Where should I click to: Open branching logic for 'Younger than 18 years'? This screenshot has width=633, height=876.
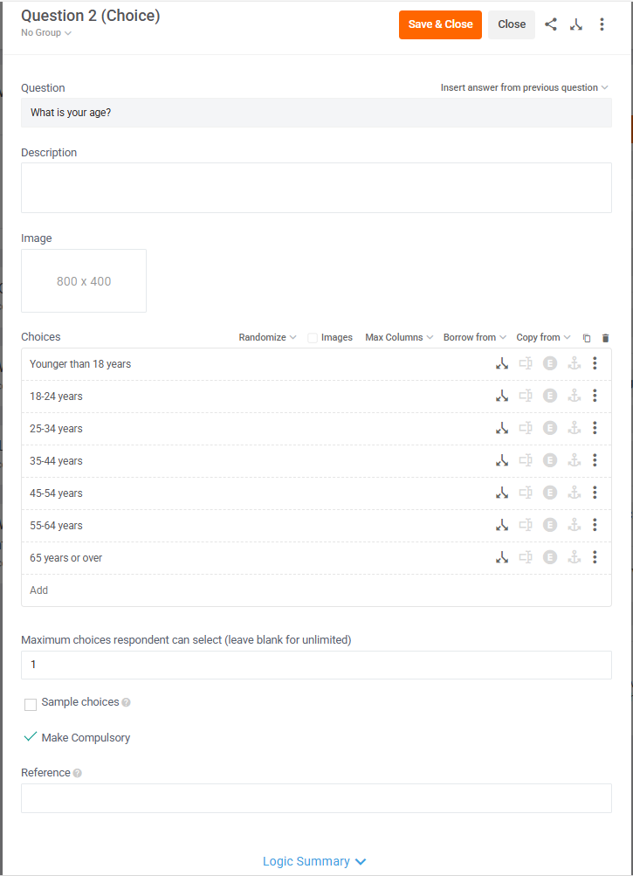coord(502,363)
